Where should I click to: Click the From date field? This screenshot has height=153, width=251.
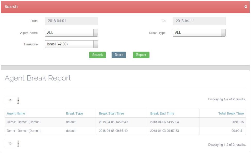(x=71, y=21)
